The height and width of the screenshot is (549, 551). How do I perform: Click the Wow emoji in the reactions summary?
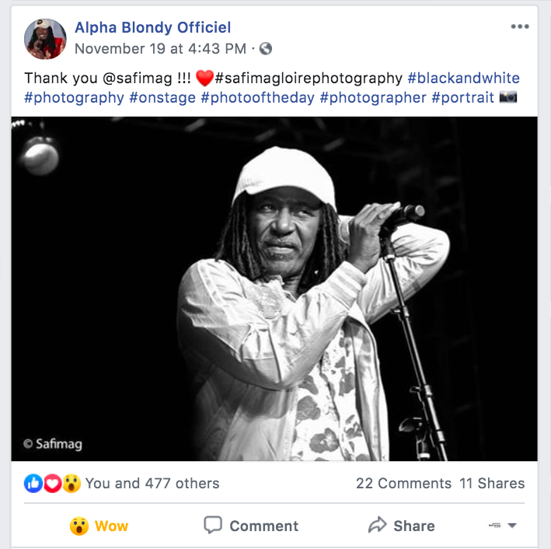pyautogui.click(x=71, y=483)
